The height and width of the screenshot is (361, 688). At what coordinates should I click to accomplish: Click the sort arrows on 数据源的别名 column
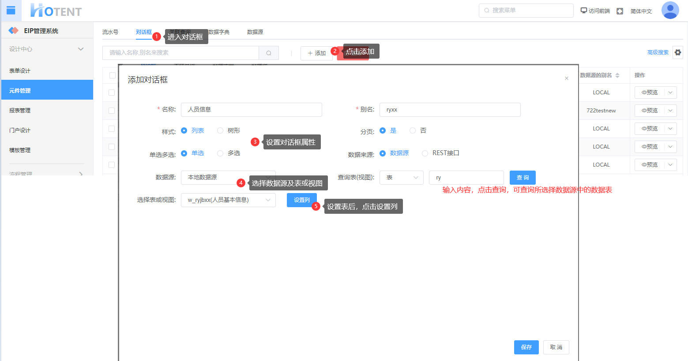(617, 75)
